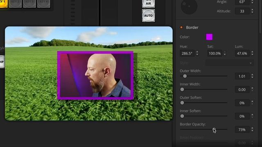Screen dimensions: 262x147
Task: Click the Altitude stepper arrows
Action: pyautogui.click(x=252, y=11)
